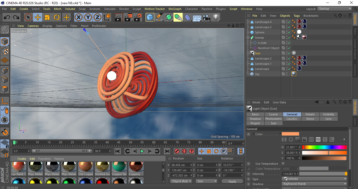The height and width of the screenshot is (189, 358).
Task: Click the Enable Snap magnet icon
Action: coord(5,132)
